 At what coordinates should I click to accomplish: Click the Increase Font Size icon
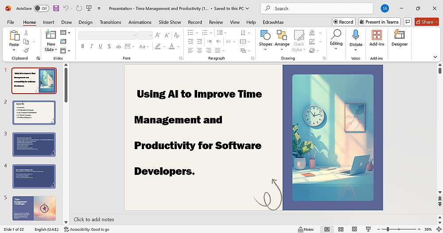[158, 35]
